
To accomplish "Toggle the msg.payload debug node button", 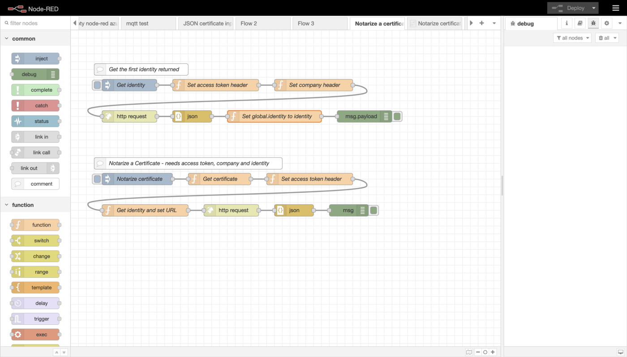I will tap(397, 116).
